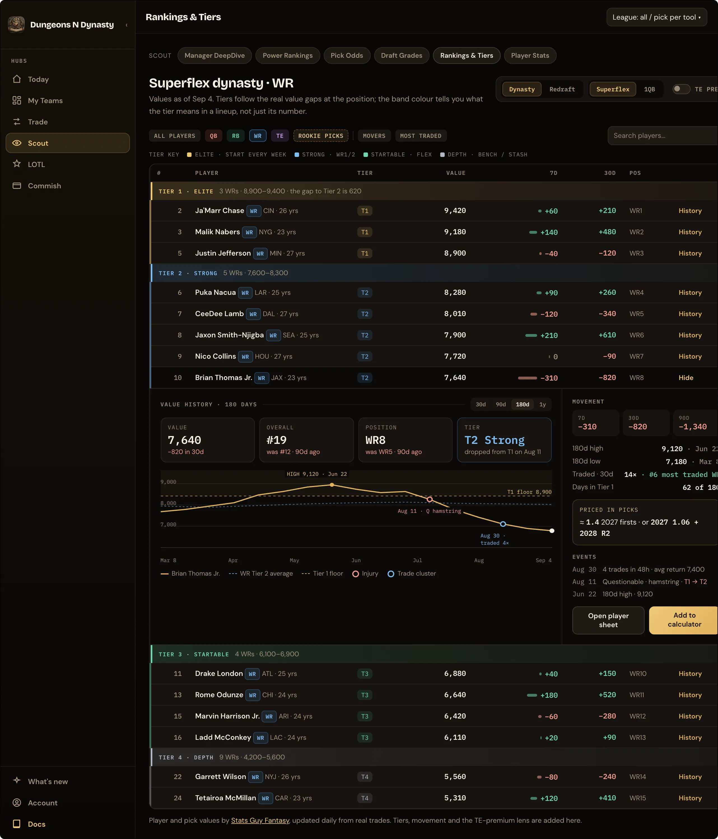Click the Aug 11 injury chart marker
Image resolution: width=718 pixels, height=839 pixels.
click(429, 499)
